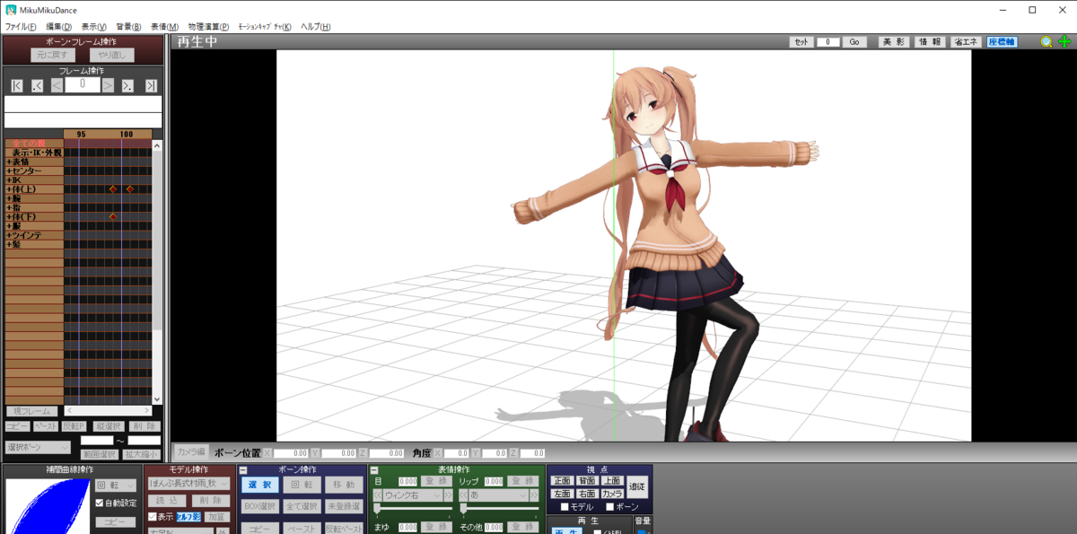
Task: Click the green move view cross icon
Action: coord(1065,41)
